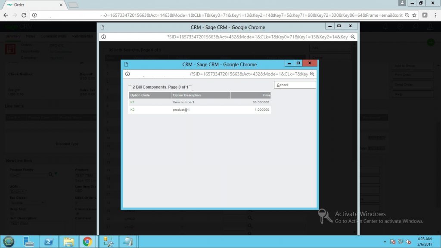Open option code K2 link

click(x=132, y=110)
